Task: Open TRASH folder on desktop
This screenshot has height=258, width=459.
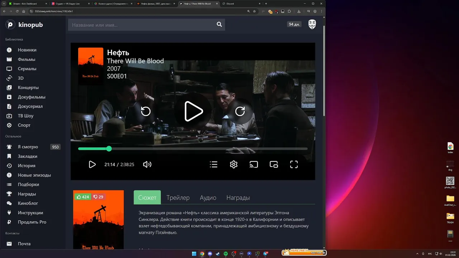Action: (x=450, y=218)
